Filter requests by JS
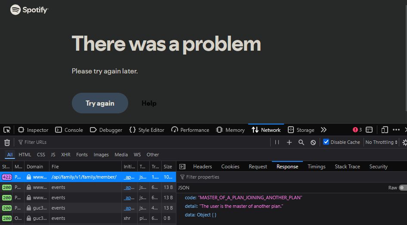Screen dimensions: 407x225 [x=53, y=155]
